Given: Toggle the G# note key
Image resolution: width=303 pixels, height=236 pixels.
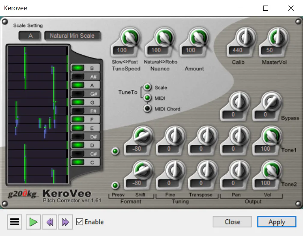Looking at the screenshot, I should (x=85, y=94).
